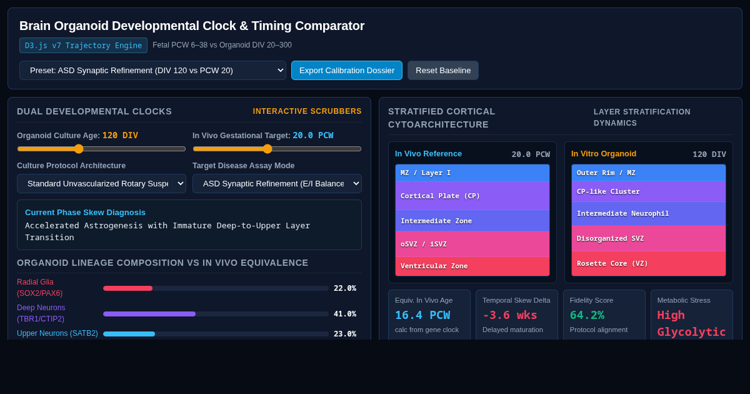This screenshot has height=394, width=750.
Task: Click the In Vivo Reference heading
Action: point(428,154)
